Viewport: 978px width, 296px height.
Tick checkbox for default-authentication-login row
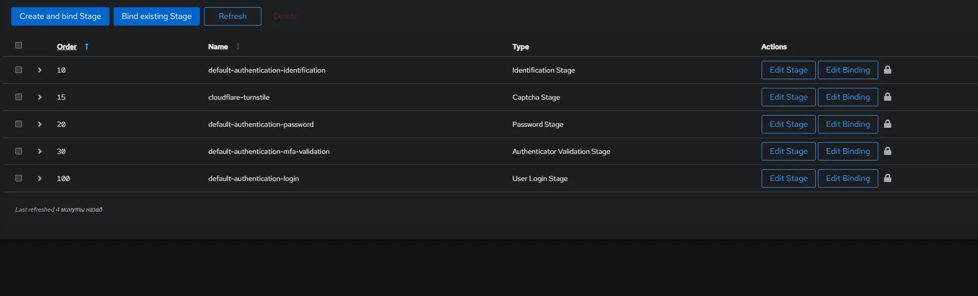point(19,178)
